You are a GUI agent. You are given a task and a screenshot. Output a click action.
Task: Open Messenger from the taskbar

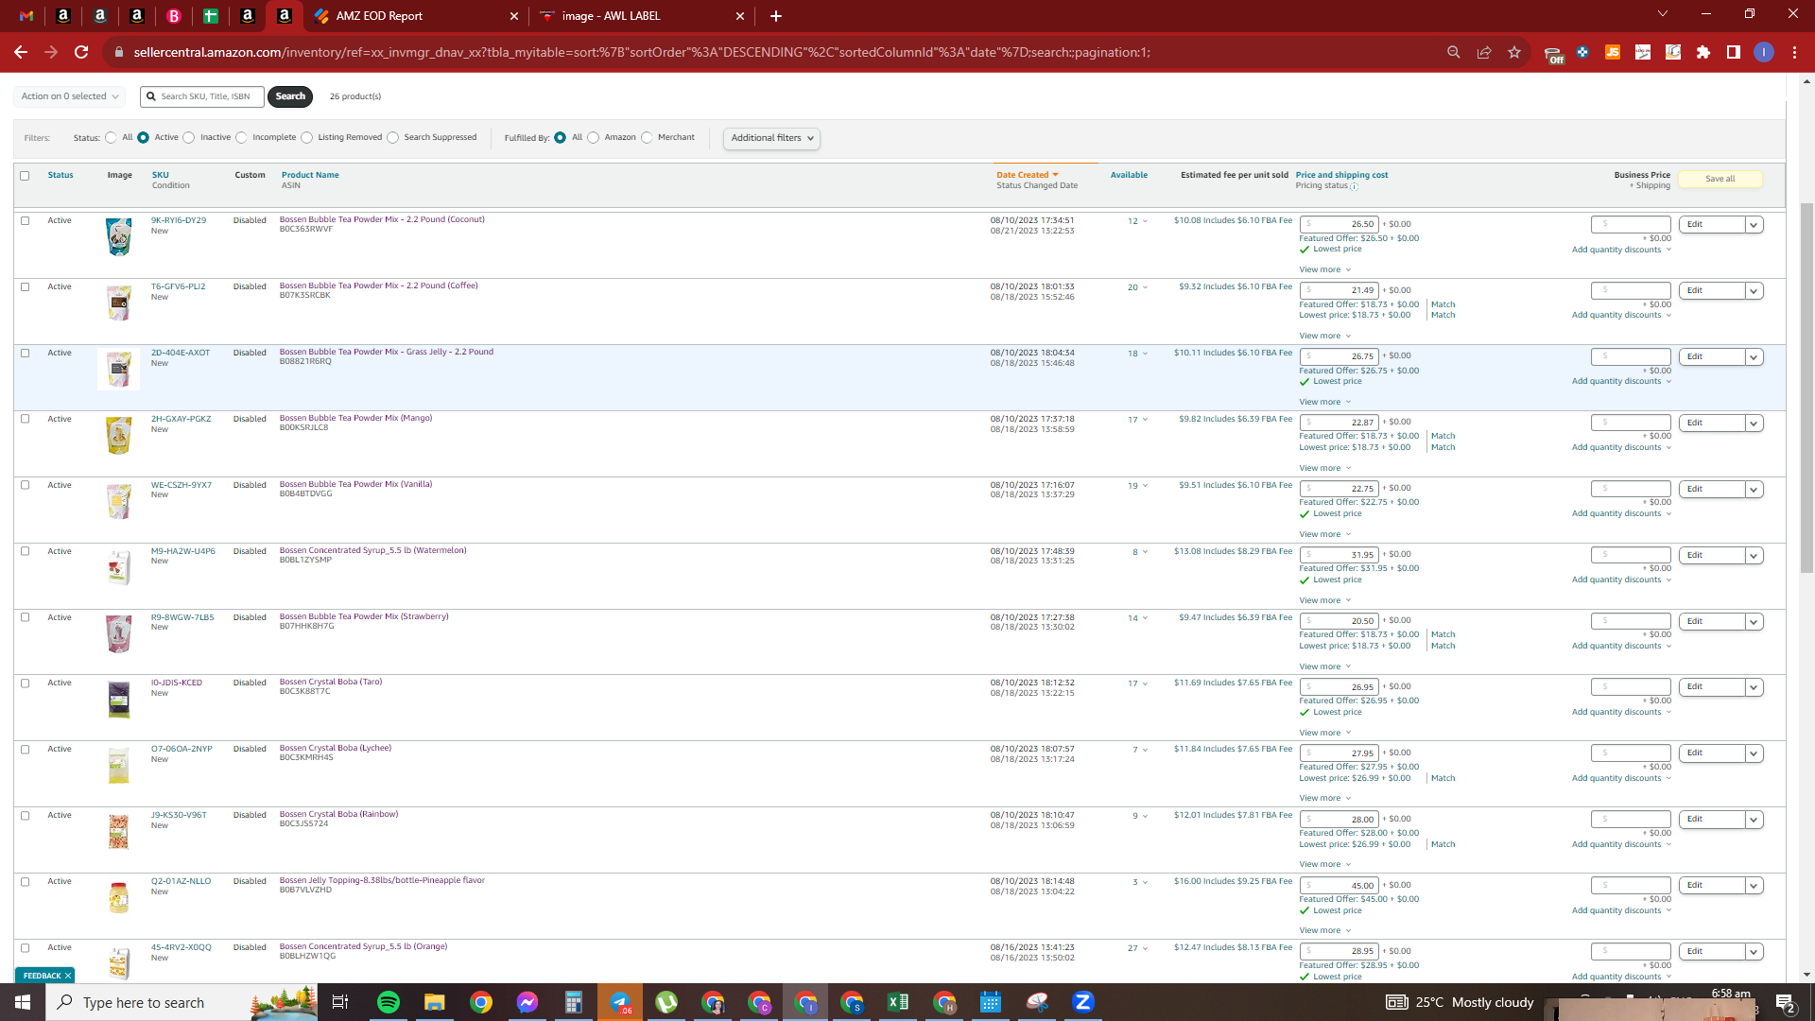pyautogui.click(x=527, y=1002)
